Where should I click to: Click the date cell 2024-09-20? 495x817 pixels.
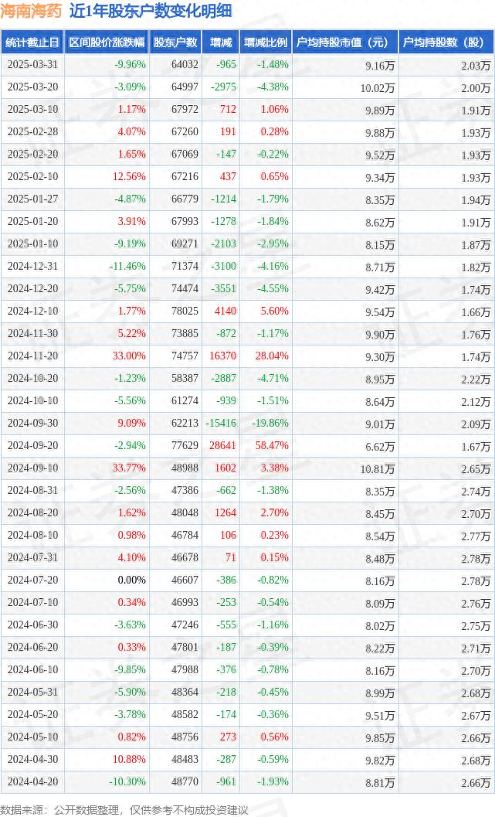pyautogui.click(x=32, y=445)
